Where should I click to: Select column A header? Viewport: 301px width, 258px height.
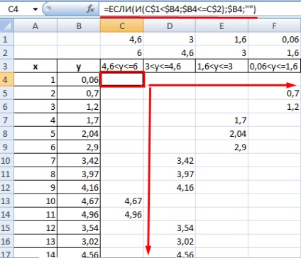35,26
